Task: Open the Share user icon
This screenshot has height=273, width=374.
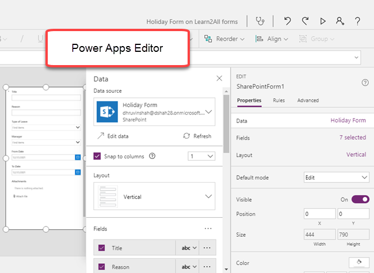Action: tap(340, 21)
